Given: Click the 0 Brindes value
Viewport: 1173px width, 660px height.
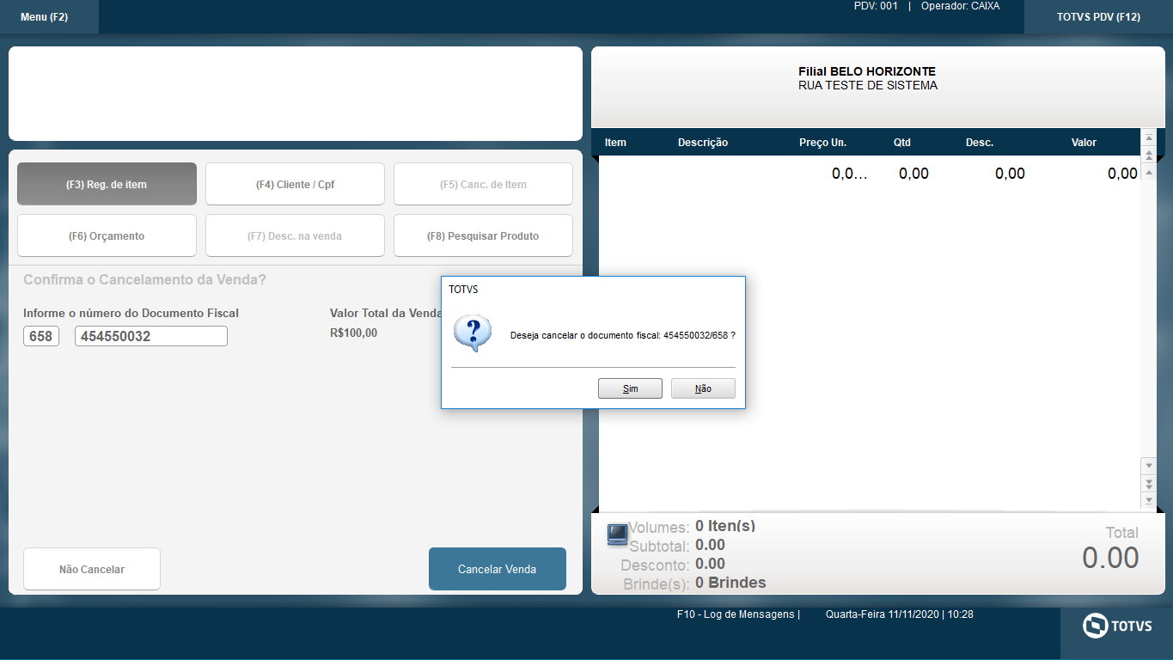Looking at the screenshot, I should pyautogui.click(x=730, y=583).
